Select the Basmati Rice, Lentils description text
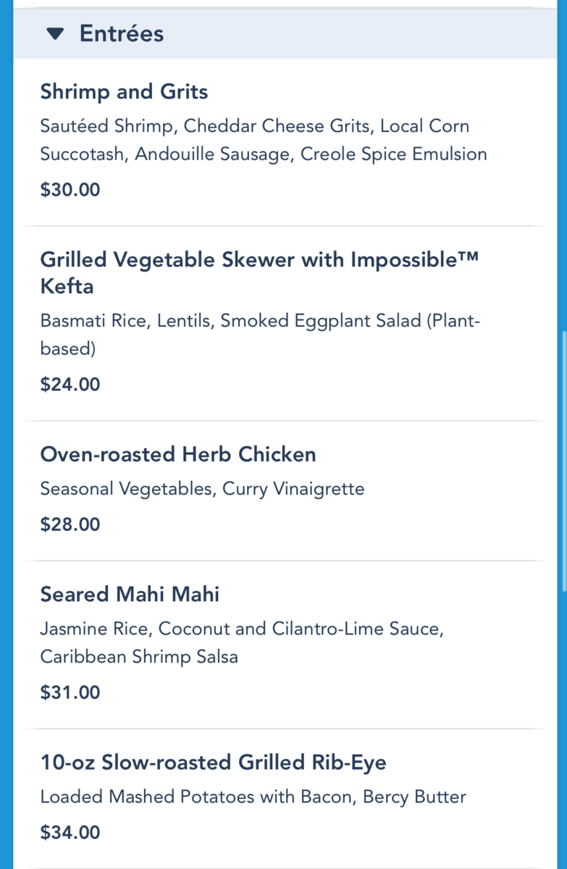567x869 pixels. pyautogui.click(x=259, y=335)
